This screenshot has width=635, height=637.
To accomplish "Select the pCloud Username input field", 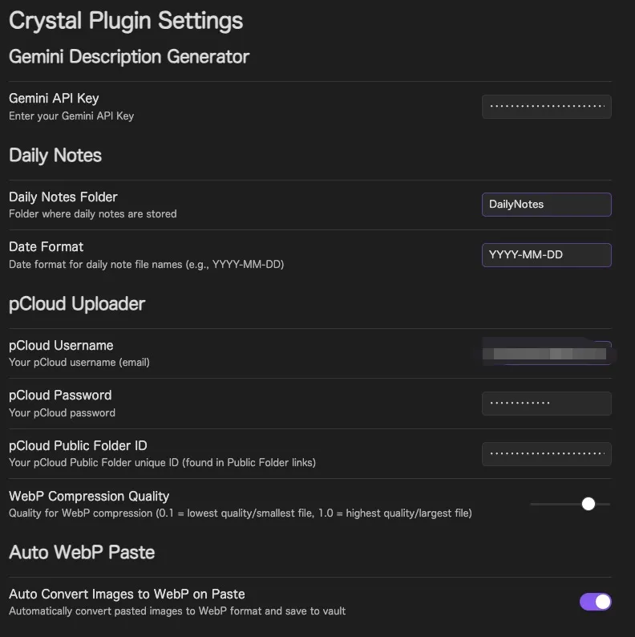I will point(546,353).
